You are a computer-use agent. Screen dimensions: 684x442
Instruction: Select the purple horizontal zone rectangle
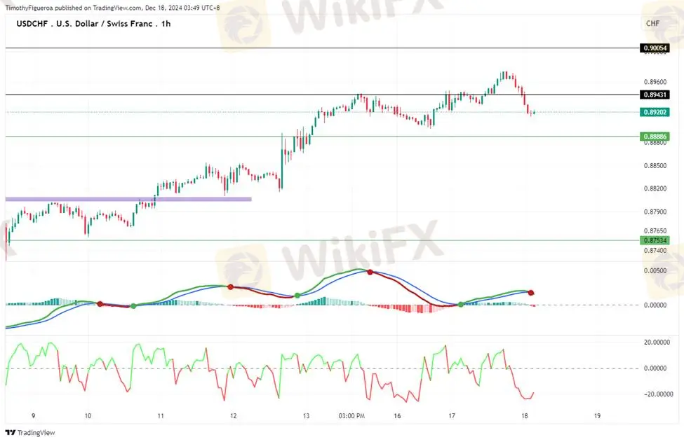click(x=128, y=200)
